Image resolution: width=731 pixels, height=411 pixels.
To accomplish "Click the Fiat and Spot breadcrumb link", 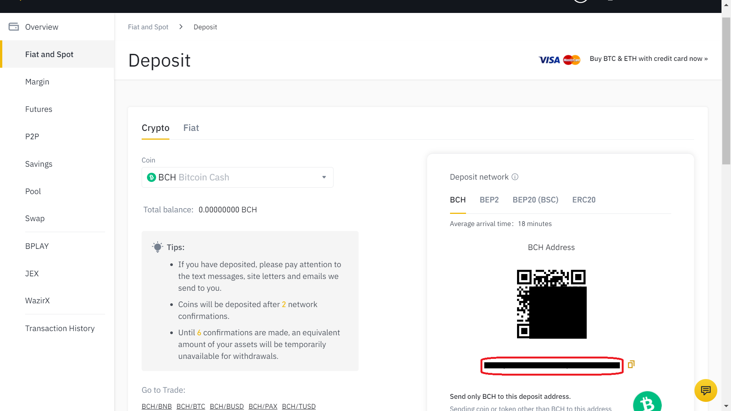I will coord(148,27).
